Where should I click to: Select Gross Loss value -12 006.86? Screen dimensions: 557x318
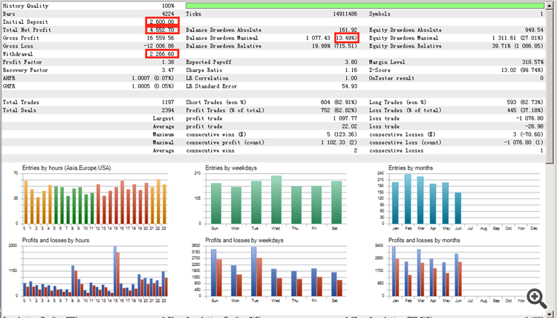tap(159, 46)
